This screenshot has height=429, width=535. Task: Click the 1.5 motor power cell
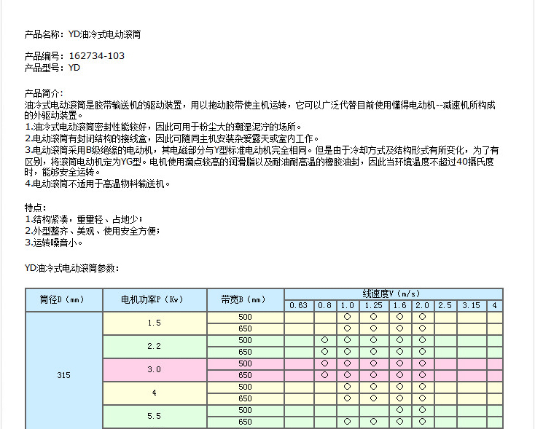point(154,323)
